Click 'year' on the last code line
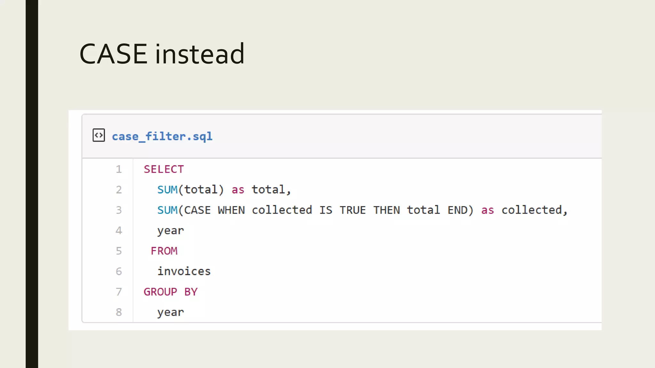Screen dimensions: 655x368 [x=170, y=312]
